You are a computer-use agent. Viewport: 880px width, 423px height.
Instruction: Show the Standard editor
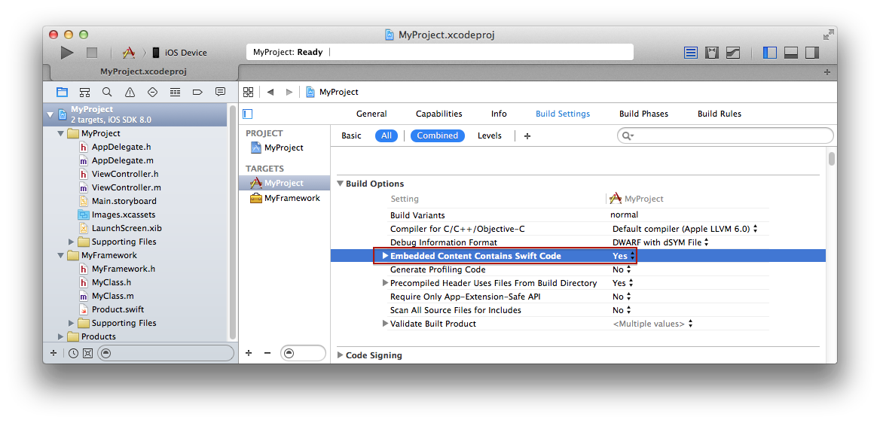click(x=691, y=53)
